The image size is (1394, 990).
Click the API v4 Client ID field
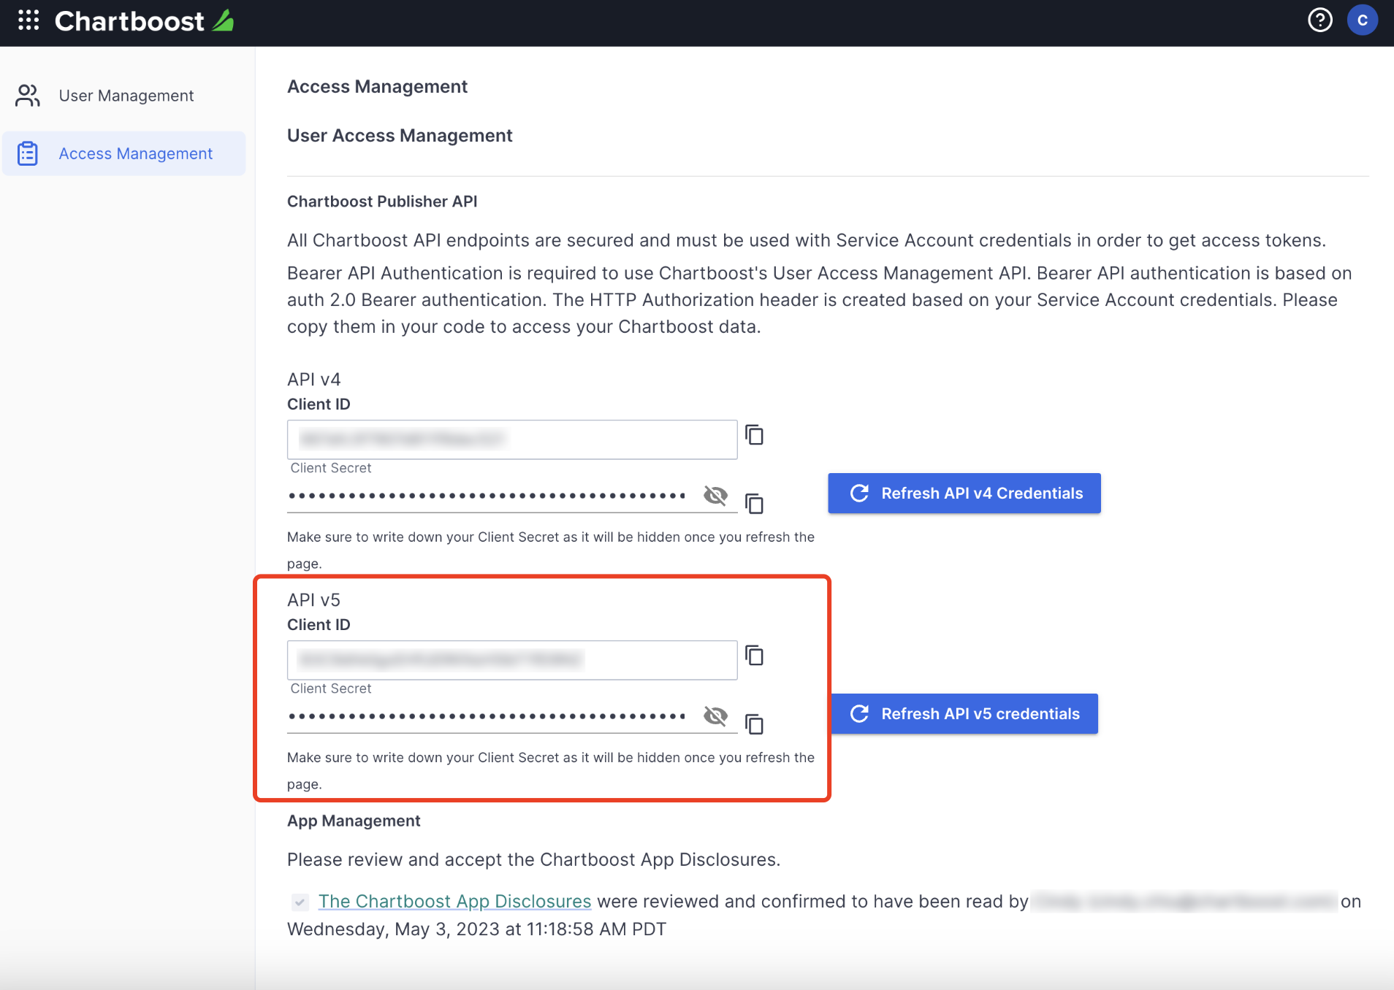pyautogui.click(x=512, y=440)
